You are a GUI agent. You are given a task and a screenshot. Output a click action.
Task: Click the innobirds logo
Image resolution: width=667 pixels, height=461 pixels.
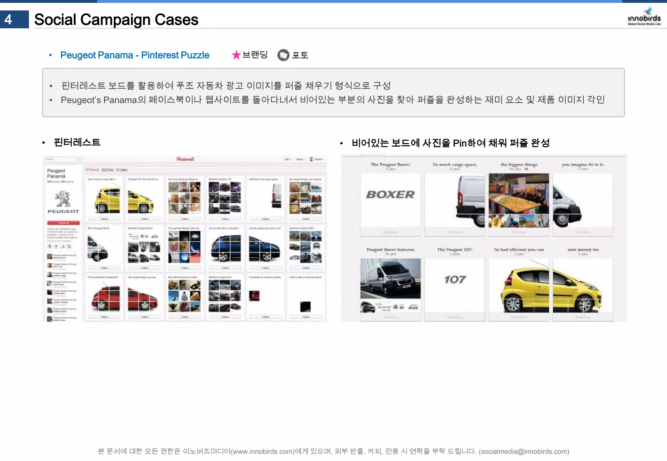pyautogui.click(x=644, y=16)
